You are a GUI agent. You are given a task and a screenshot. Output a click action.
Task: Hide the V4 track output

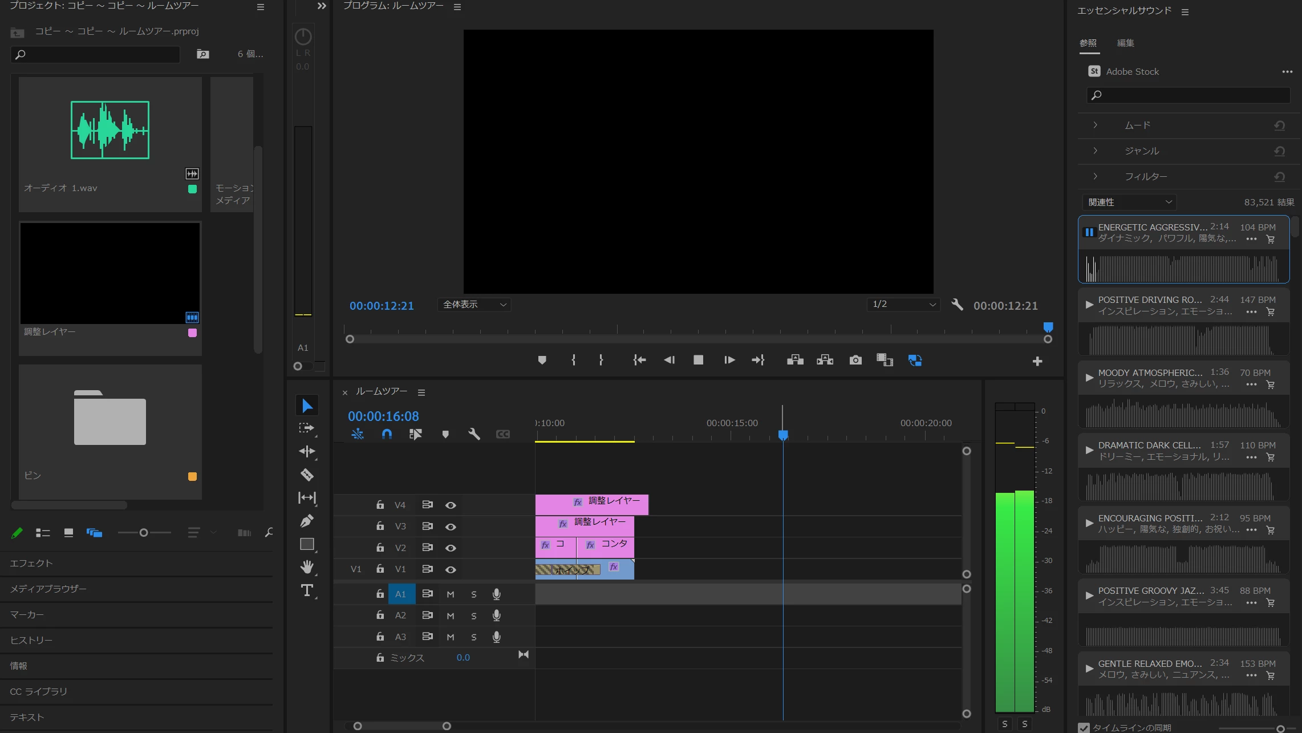(x=450, y=505)
